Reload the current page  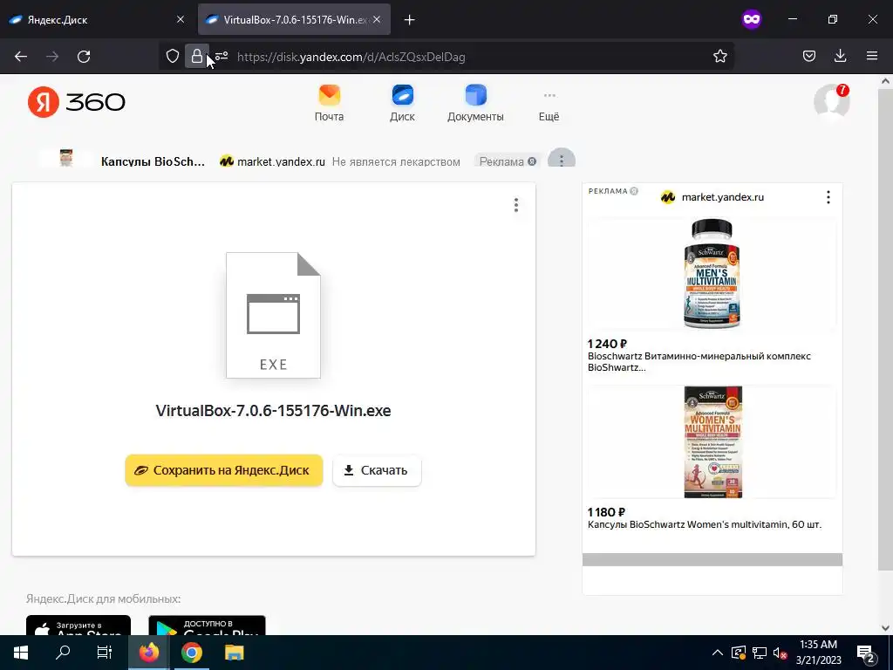pyautogui.click(x=84, y=57)
